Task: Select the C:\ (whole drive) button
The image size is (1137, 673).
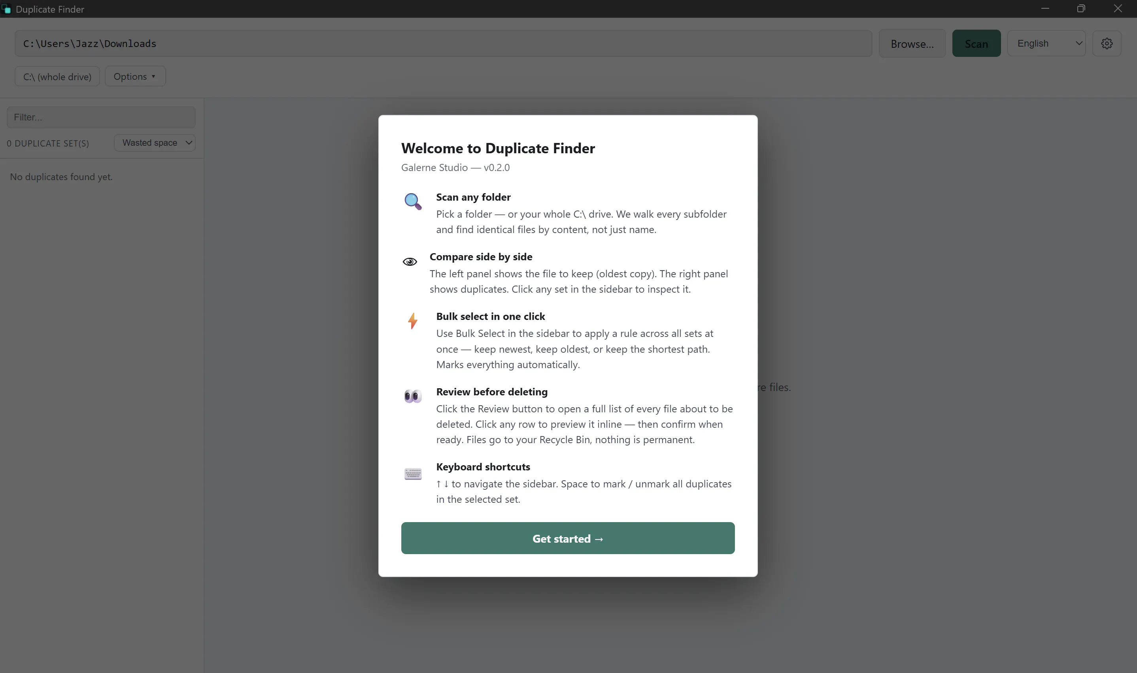Action: 57,76
